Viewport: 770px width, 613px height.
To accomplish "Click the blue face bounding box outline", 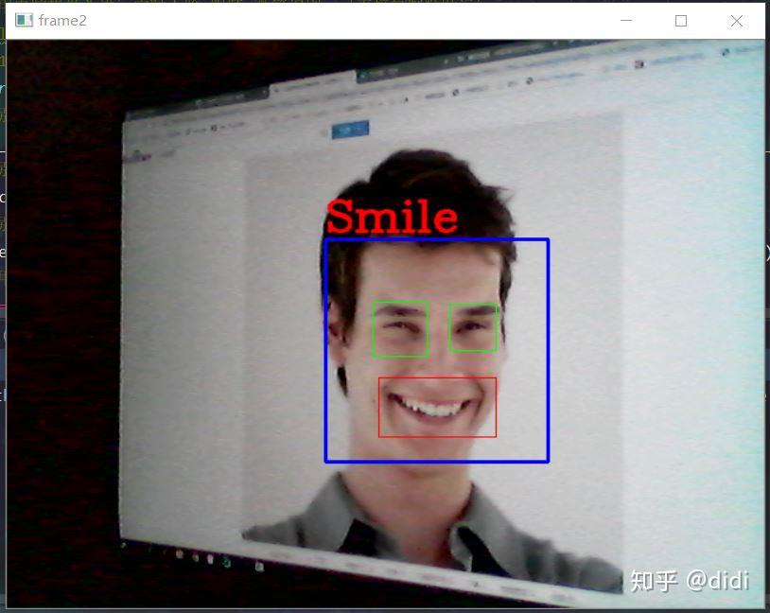I will [x=437, y=240].
